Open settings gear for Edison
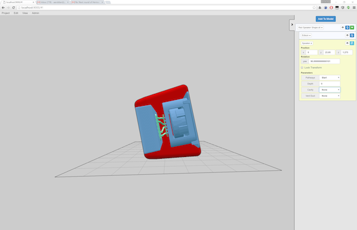This screenshot has width=357, height=230. click(x=352, y=35)
